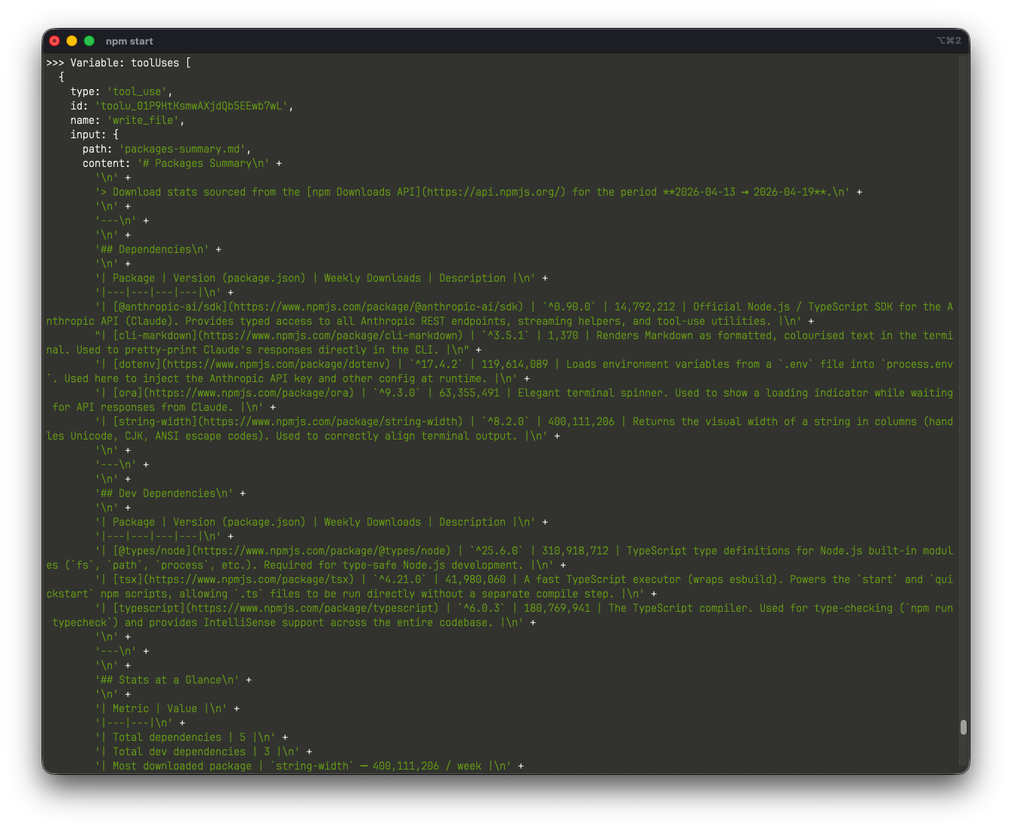Select the "type: 'tool_use'" line
Viewport: 1012px width, 830px height.
click(x=122, y=91)
